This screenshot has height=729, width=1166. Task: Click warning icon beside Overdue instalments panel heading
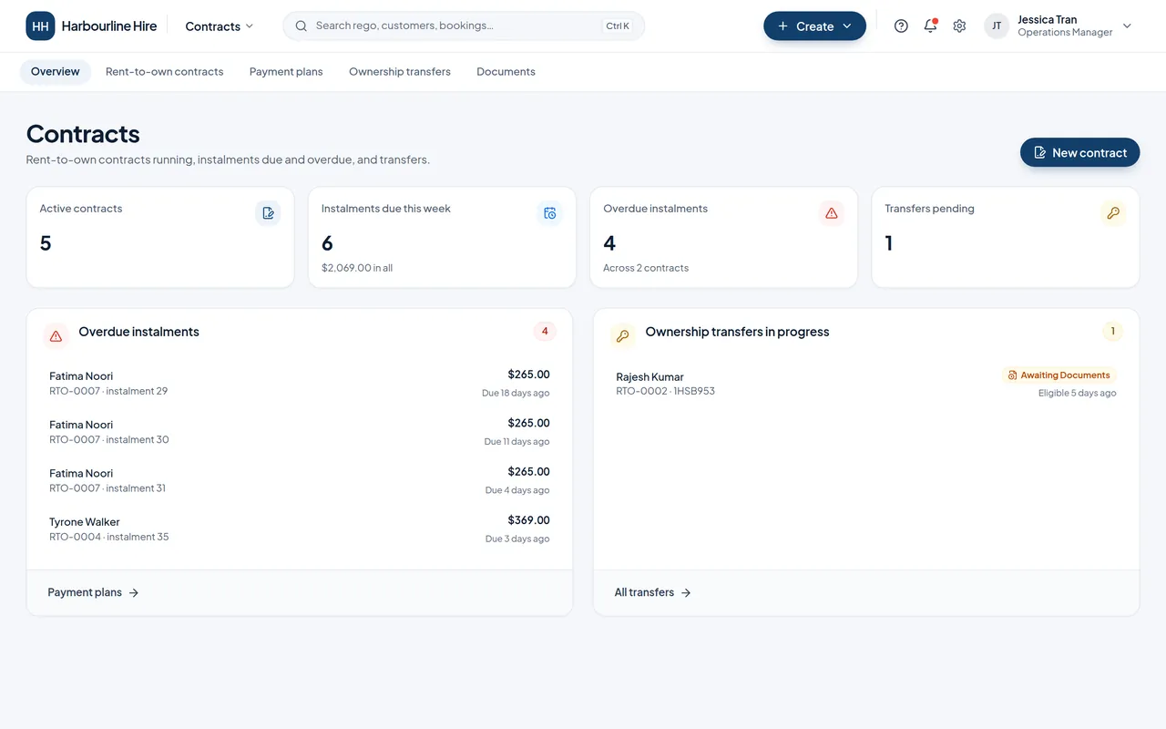pos(56,336)
